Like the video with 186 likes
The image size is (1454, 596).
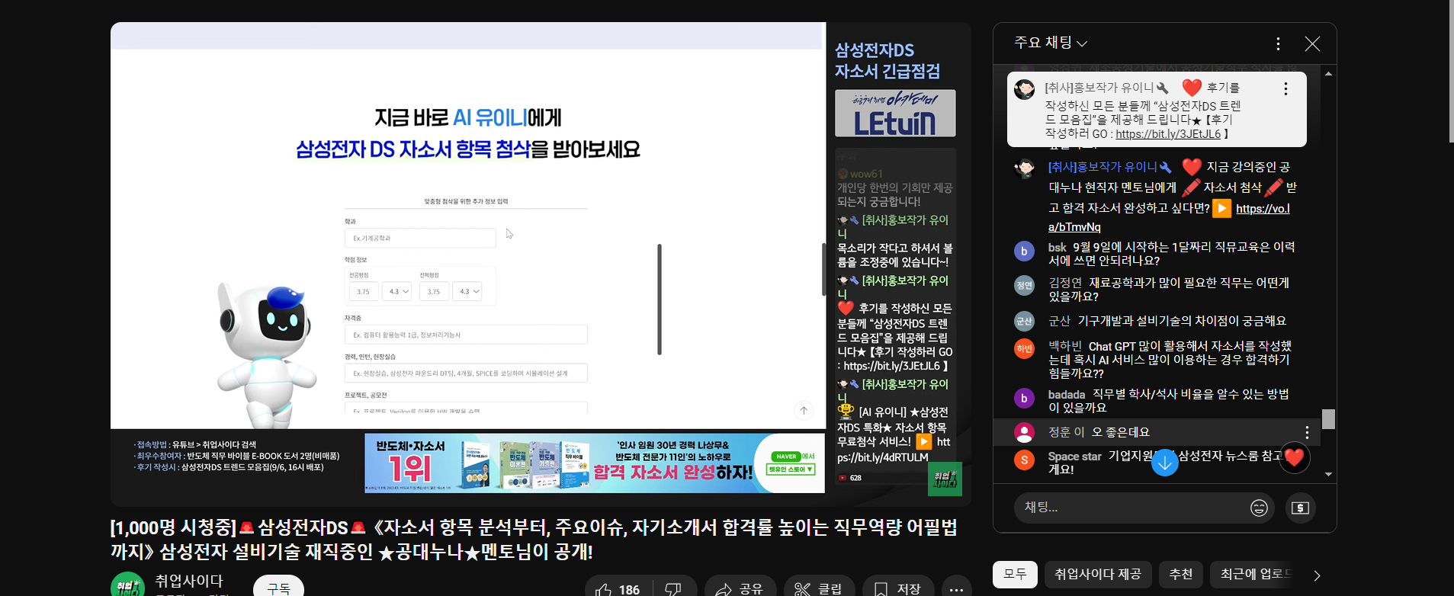[618, 589]
